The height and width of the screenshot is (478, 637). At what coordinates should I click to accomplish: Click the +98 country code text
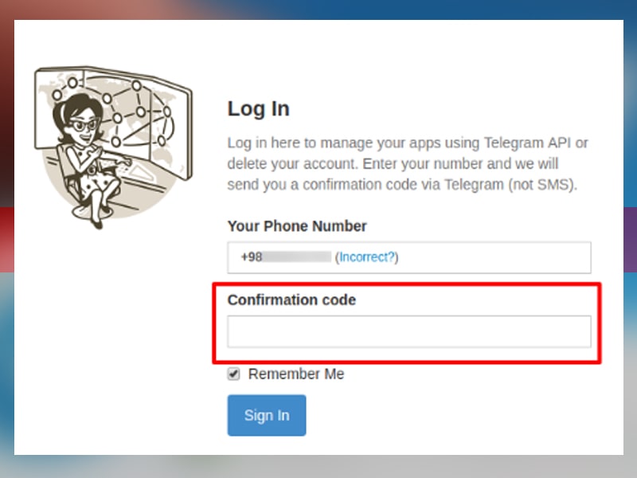(x=252, y=257)
